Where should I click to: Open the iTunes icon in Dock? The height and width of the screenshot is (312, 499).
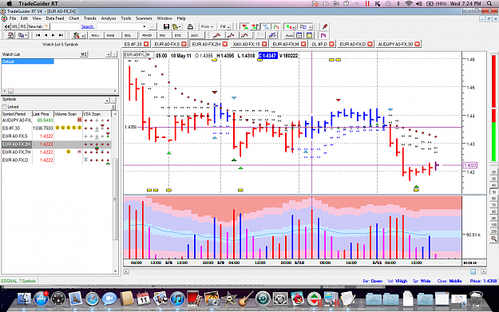tap(177, 298)
